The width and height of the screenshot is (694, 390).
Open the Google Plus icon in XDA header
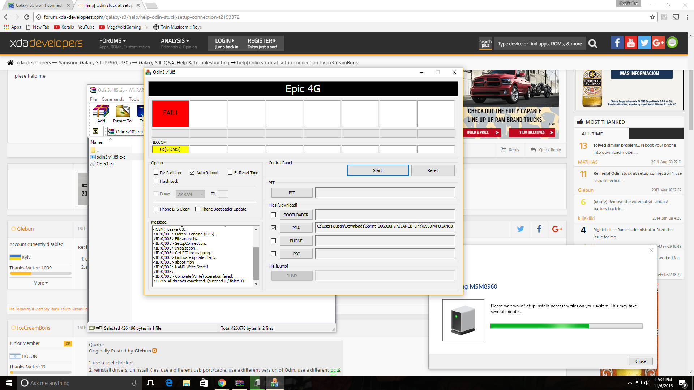[x=658, y=43]
